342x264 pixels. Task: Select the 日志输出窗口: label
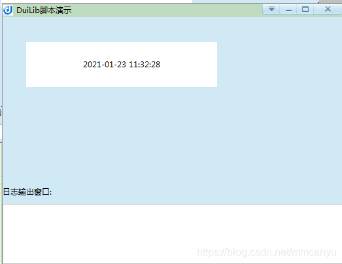[x=27, y=192]
